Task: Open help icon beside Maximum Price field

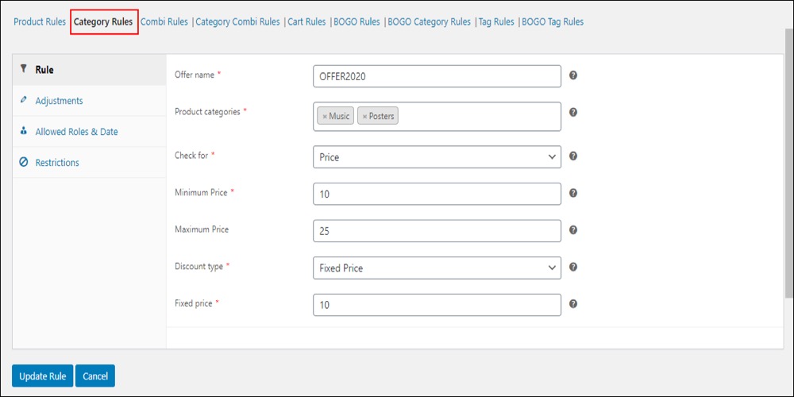Action: tap(573, 230)
